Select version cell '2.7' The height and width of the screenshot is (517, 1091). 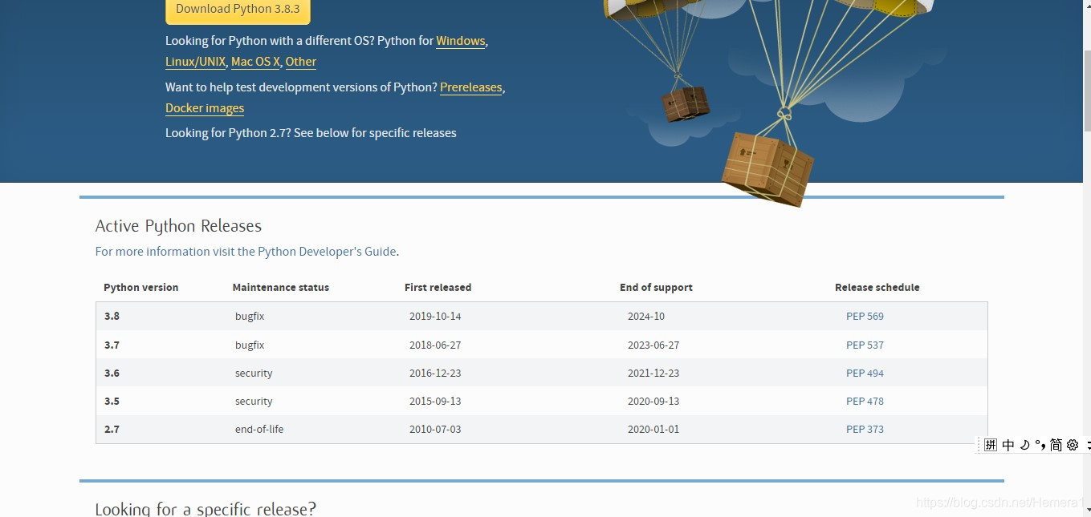click(x=112, y=430)
